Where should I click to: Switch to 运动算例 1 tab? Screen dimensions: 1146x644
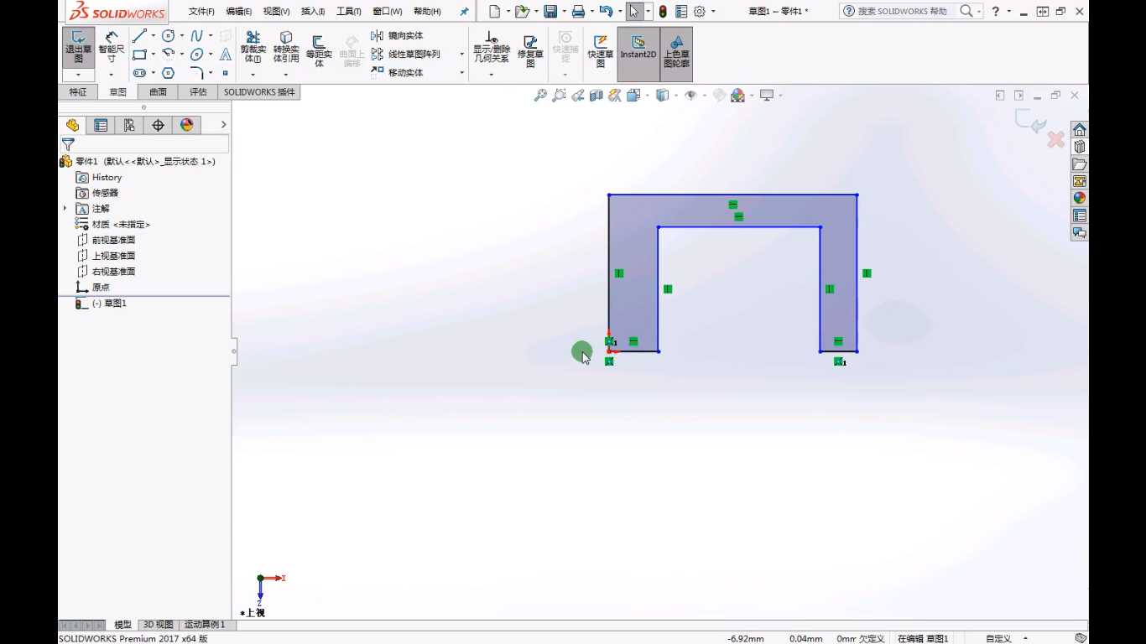pyautogui.click(x=205, y=625)
